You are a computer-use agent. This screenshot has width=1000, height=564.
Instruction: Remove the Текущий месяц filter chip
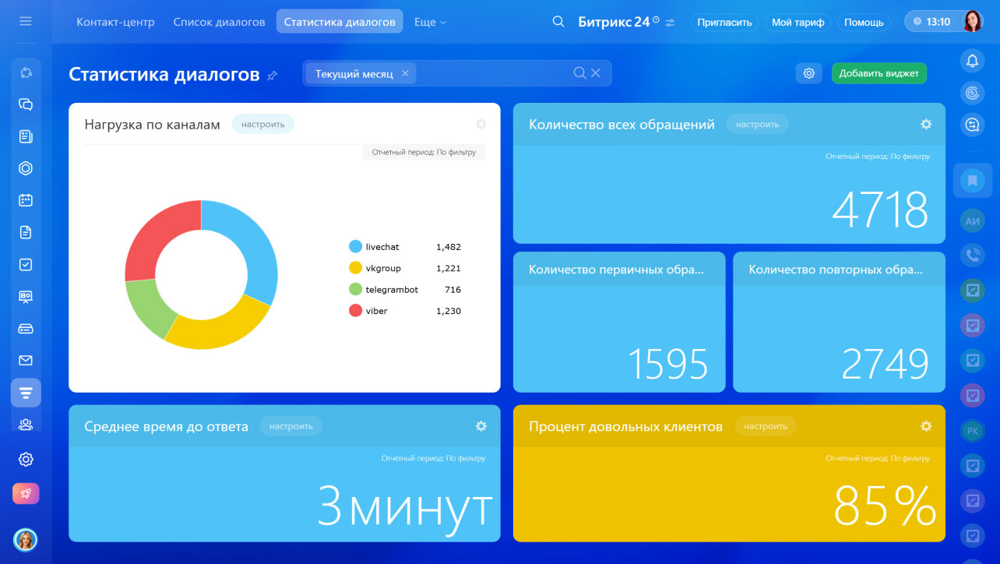pos(405,73)
